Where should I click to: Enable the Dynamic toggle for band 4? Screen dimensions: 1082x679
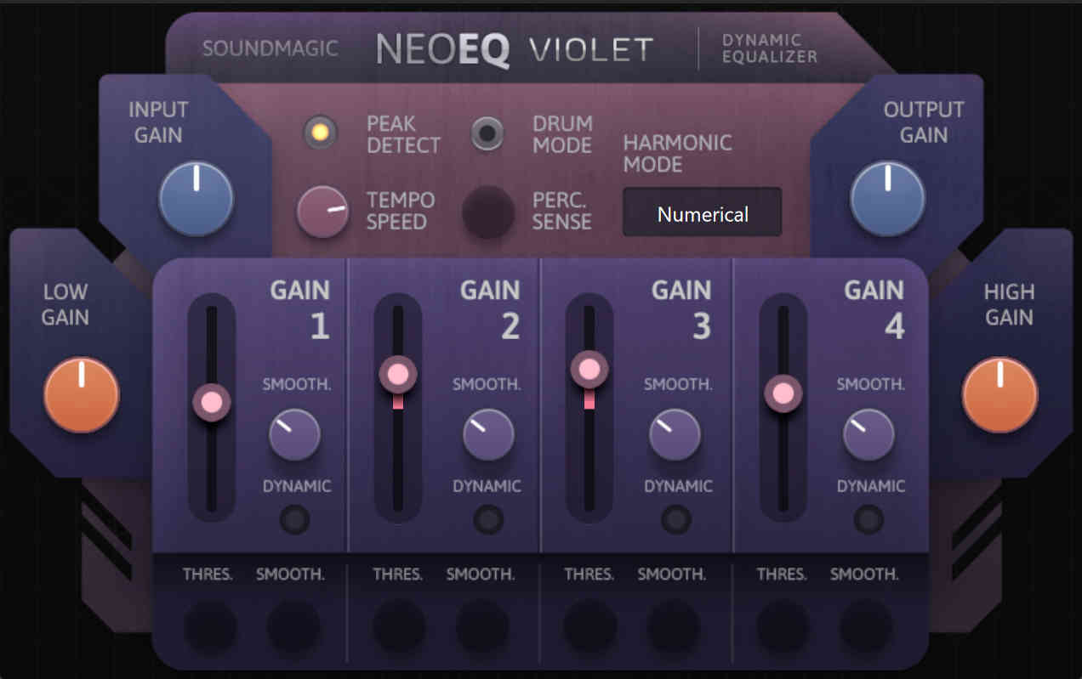[x=868, y=519]
